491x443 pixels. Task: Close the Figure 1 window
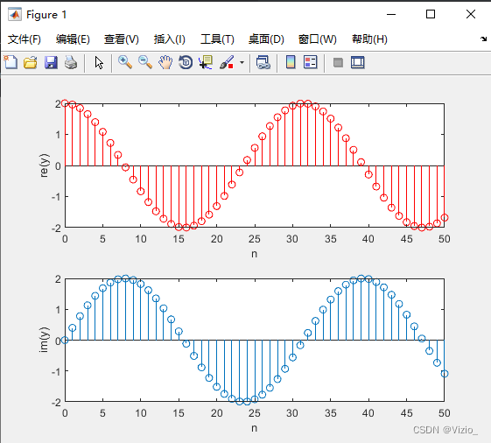coord(471,14)
